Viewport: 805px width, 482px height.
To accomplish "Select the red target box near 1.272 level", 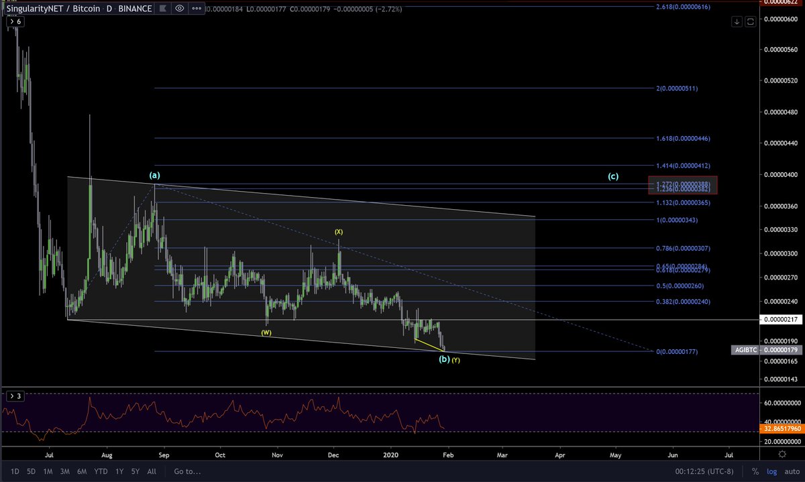I will tap(683, 186).
